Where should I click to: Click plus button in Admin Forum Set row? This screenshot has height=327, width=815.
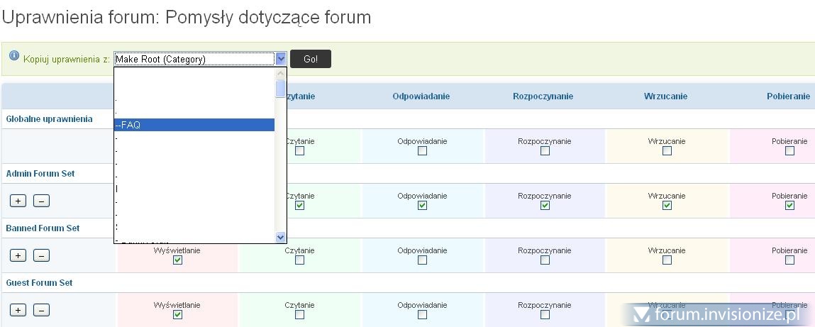18,201
